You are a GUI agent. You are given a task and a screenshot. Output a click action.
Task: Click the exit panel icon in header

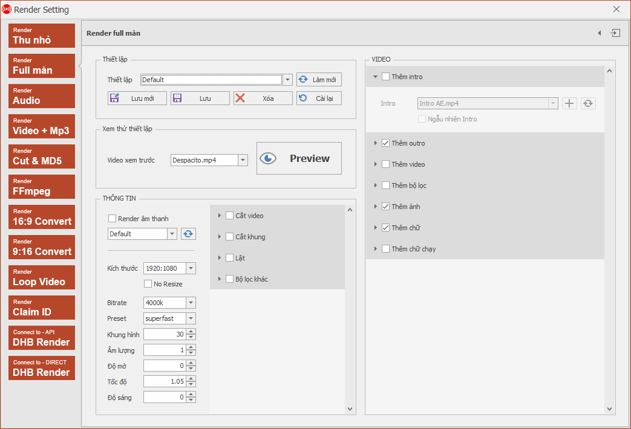click(x=615, y=33)
